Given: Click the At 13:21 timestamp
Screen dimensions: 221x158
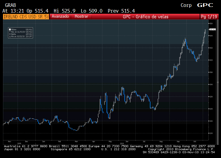Looking at the screenshot, I should click(13, 11).
